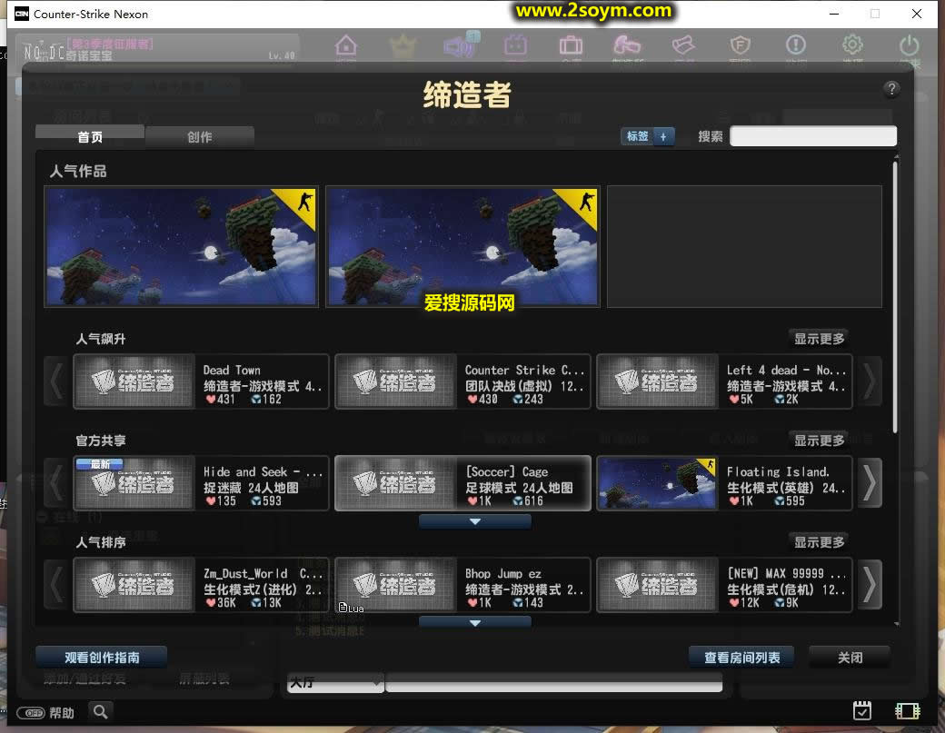
Task: Show more official shared maps (官方共享)
Action: pyautogui.click(x=819, y=441)
